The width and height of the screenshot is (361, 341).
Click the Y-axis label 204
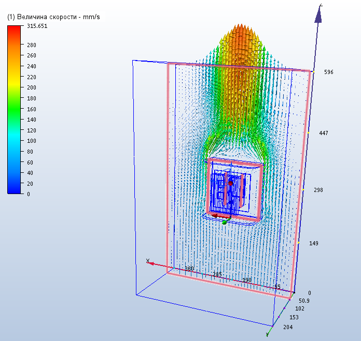pyautogui.click(x=288, y=327)
